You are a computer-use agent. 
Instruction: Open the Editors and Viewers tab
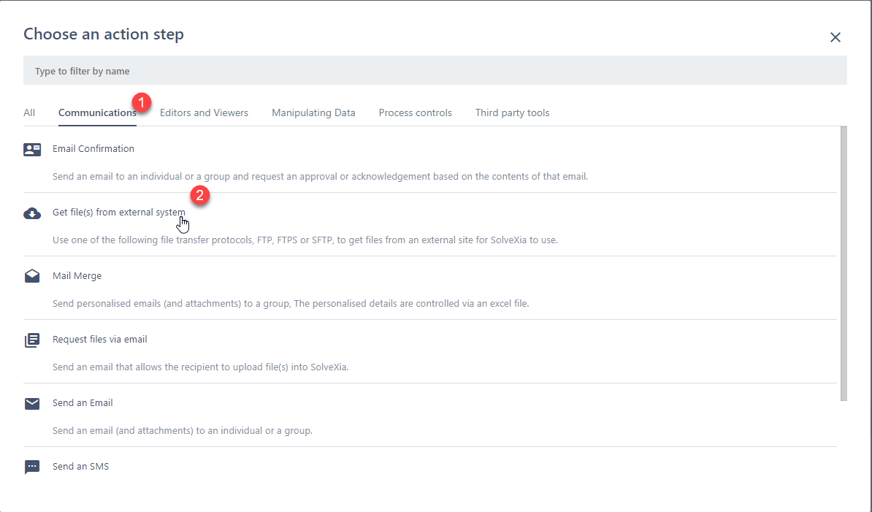(x=204, y=113)
